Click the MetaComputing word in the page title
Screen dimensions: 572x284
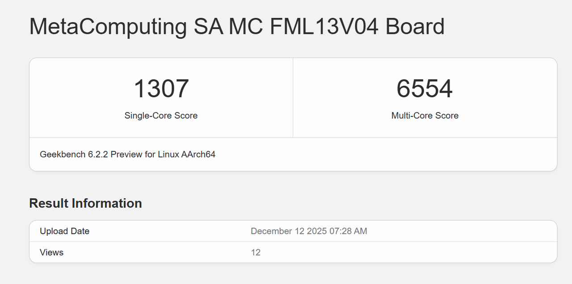click(108, 27)
